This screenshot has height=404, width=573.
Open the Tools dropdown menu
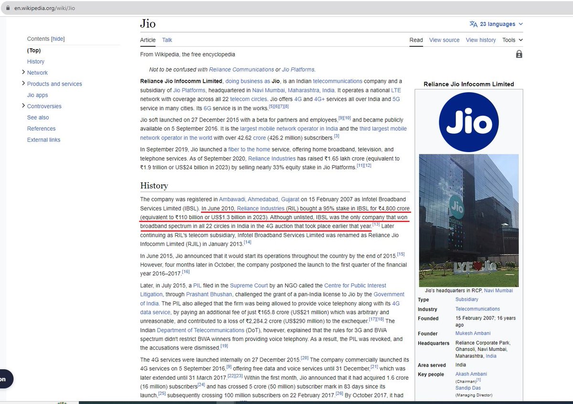coord(512,40)
